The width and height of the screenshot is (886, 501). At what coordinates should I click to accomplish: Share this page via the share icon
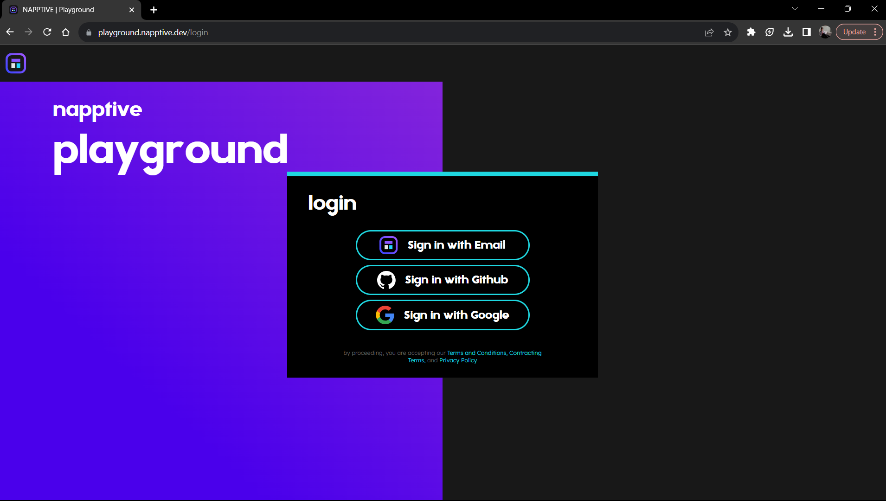click(x=709, y=32)
